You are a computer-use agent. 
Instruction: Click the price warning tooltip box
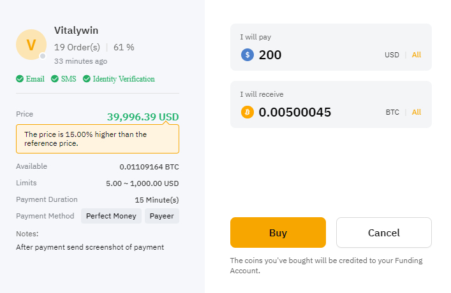pyautogui.click(x=98, y=139)
